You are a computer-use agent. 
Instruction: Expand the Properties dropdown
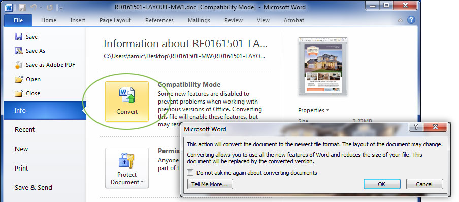pos(313,110)
